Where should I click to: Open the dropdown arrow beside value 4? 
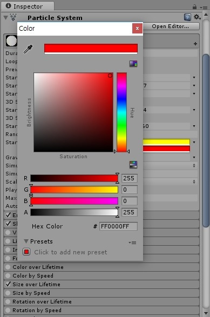[194, 110]
